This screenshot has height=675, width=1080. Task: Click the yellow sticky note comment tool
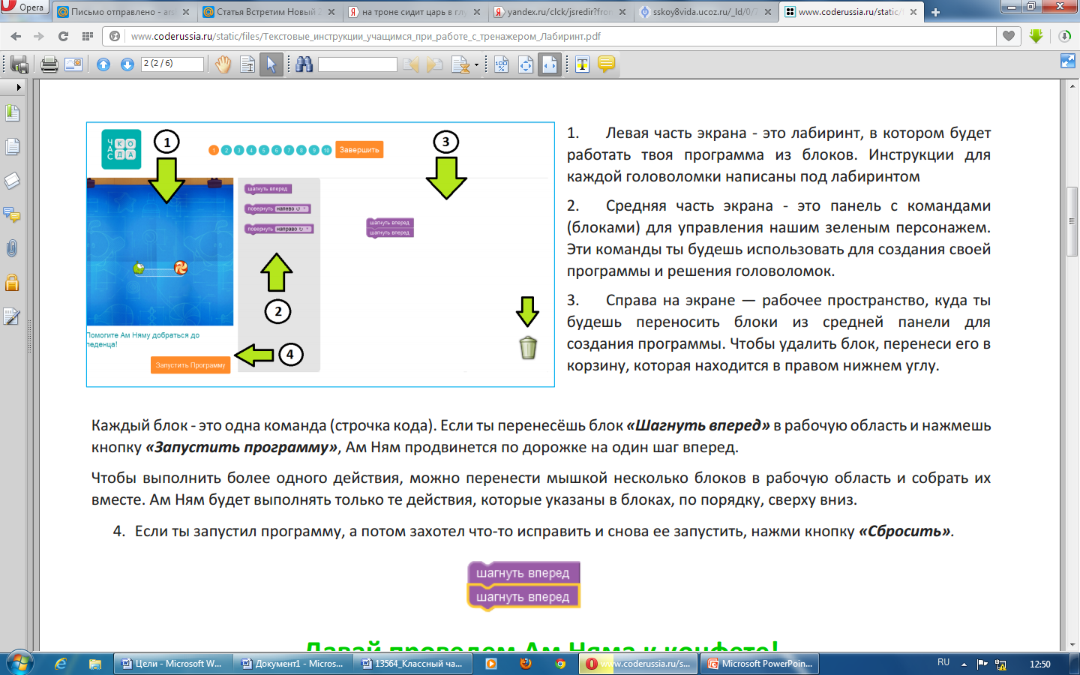[606, 64]
